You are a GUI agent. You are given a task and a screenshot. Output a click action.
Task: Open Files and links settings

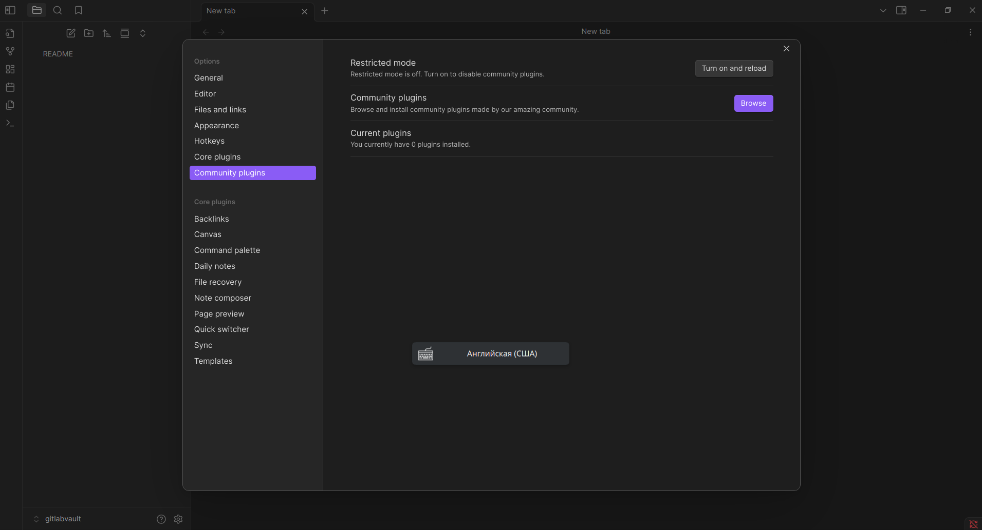coord(253,110)
